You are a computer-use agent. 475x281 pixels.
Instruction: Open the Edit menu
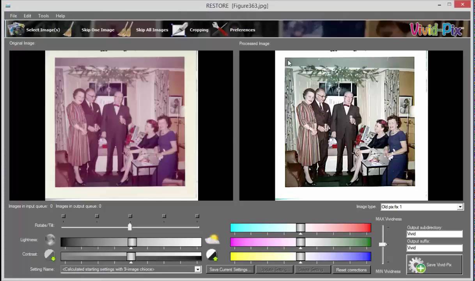coord(27,16)
